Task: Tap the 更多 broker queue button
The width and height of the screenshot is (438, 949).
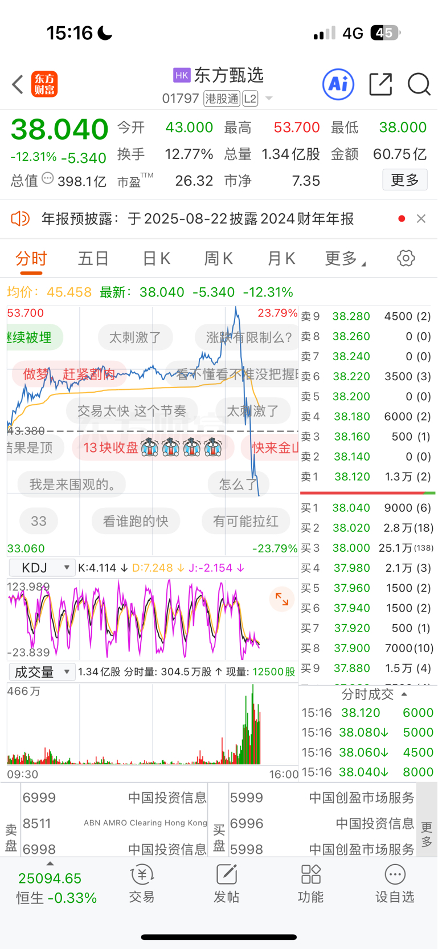Action: click(427, 834)
